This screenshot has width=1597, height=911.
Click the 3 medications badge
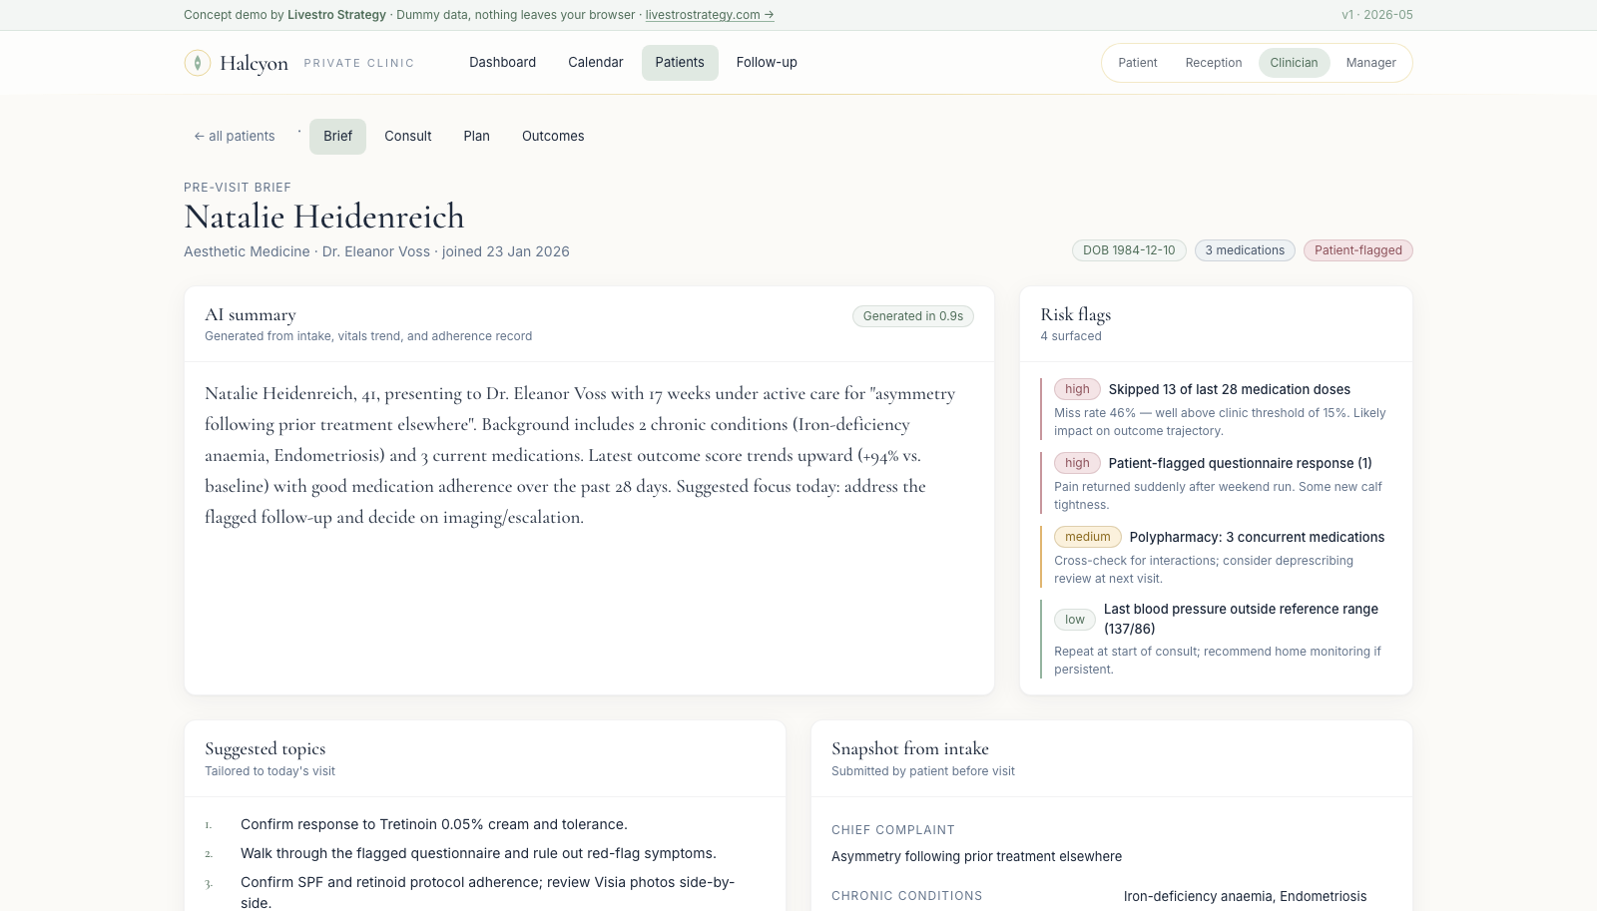(1245, 250)
